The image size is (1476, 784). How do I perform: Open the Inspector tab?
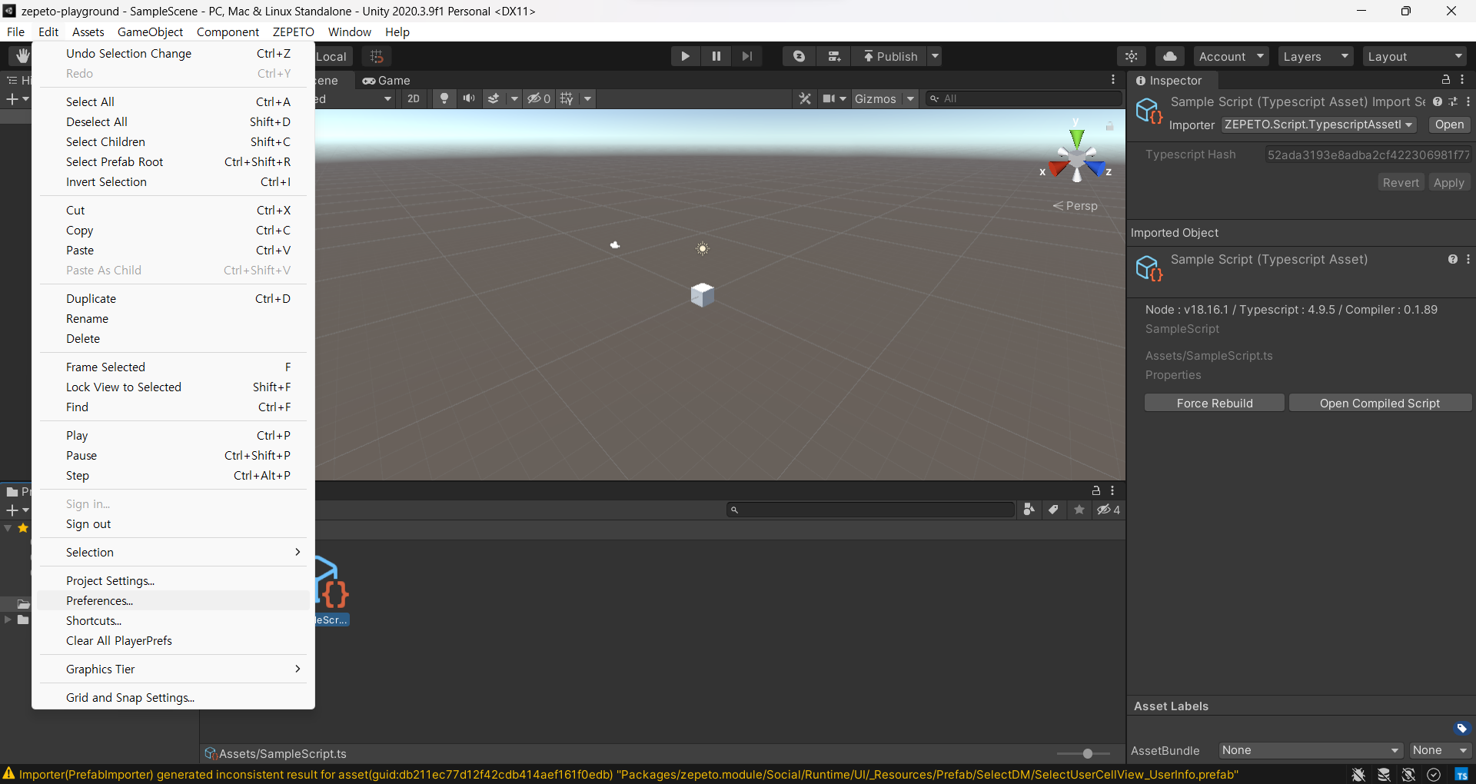tap(1169, 80)
